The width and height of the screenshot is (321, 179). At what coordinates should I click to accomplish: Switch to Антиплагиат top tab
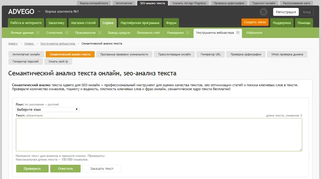point(124,3)
